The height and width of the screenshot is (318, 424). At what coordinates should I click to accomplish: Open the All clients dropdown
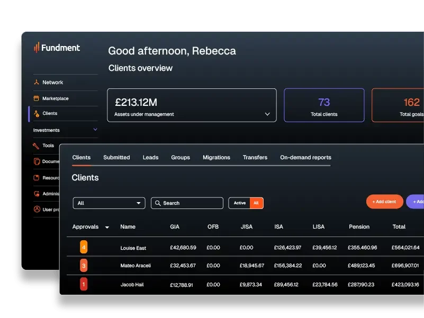click(109, 203)
